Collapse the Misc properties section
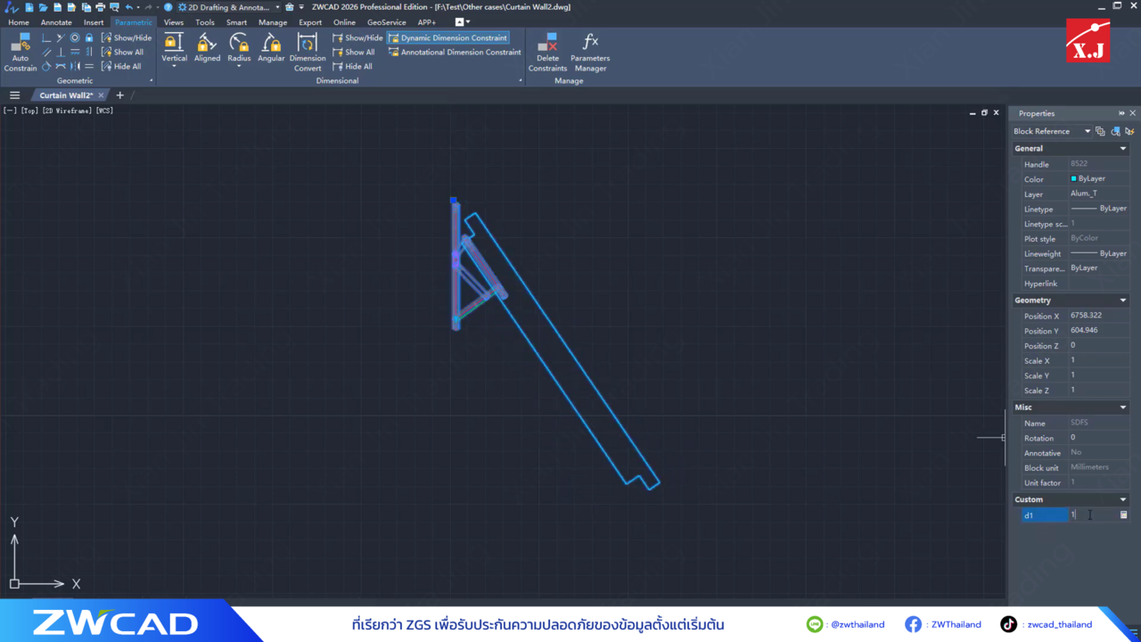 (x=1123, y=407)
